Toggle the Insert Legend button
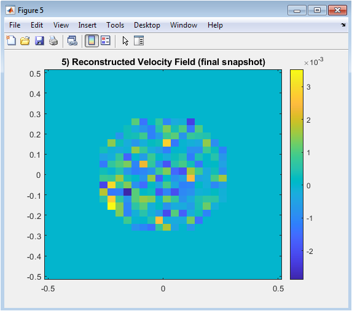The image size is (352, 311). point(106,41)
